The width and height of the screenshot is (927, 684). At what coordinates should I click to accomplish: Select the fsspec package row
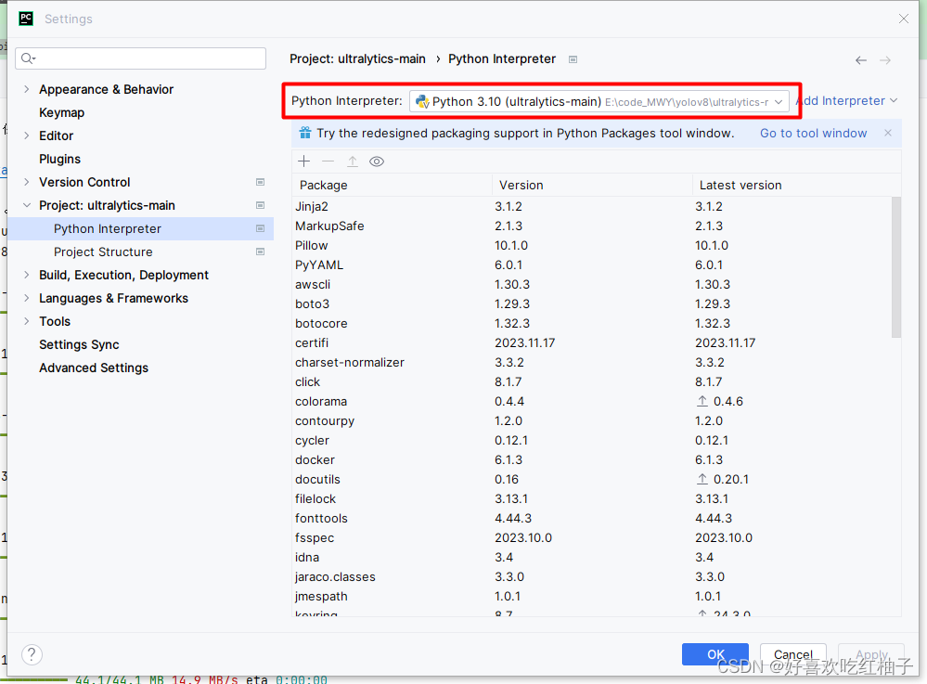click(x=592, y=538)
